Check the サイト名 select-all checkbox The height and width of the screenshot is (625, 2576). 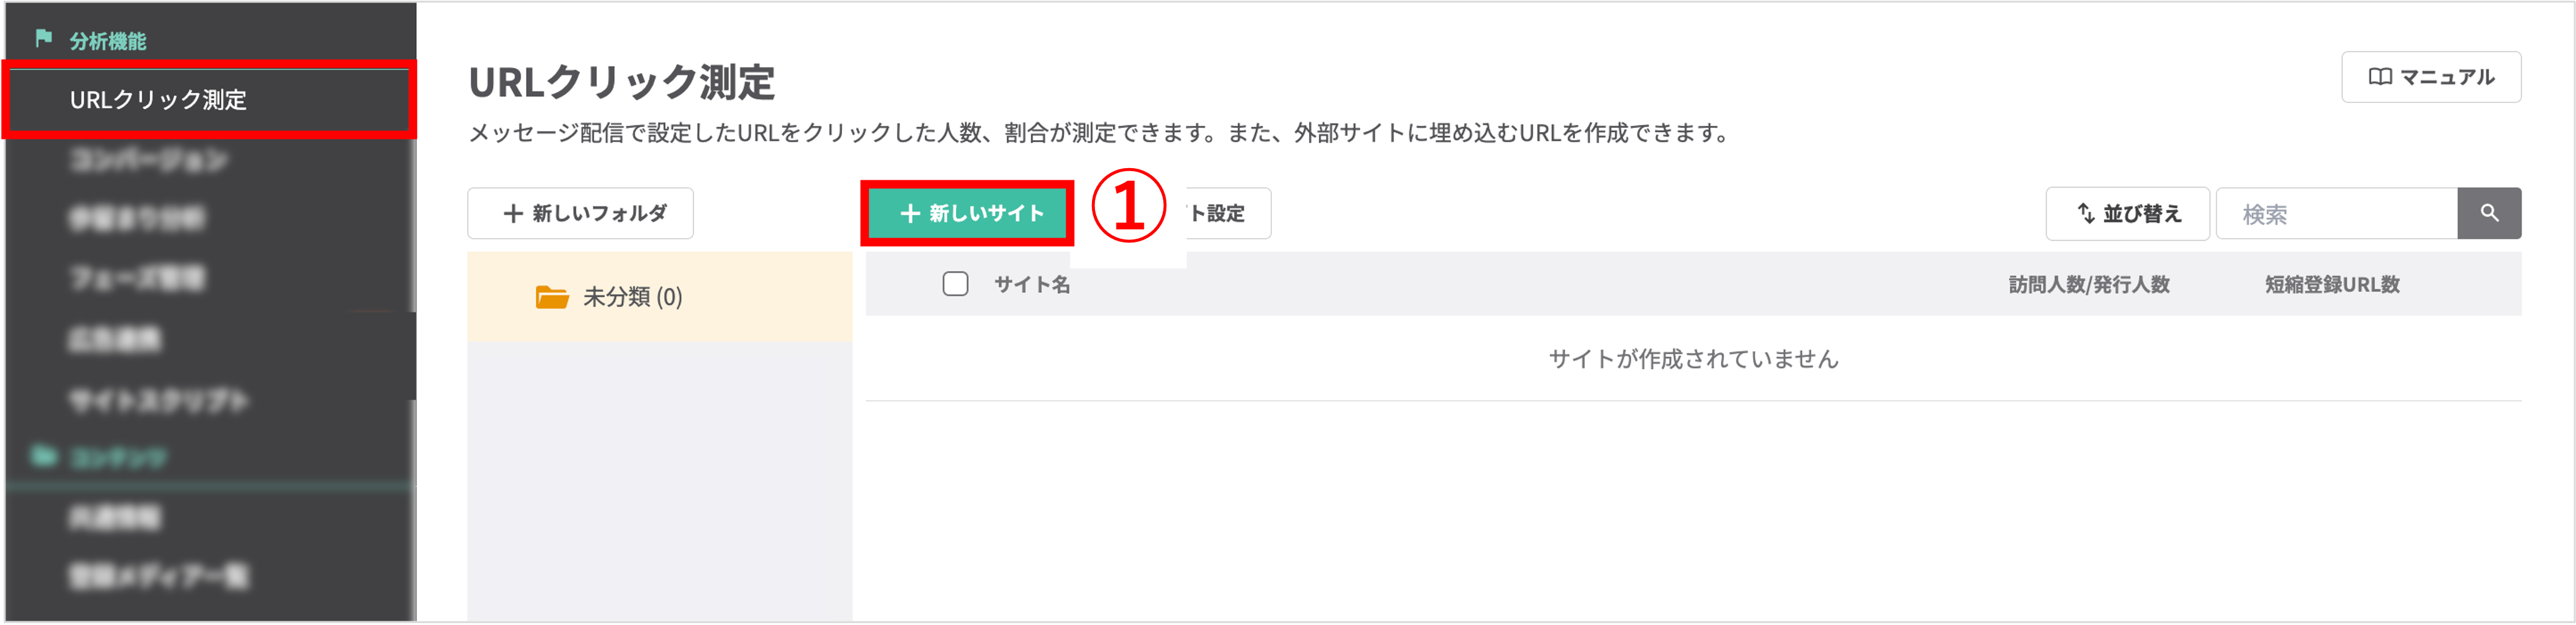coord(956,283)
